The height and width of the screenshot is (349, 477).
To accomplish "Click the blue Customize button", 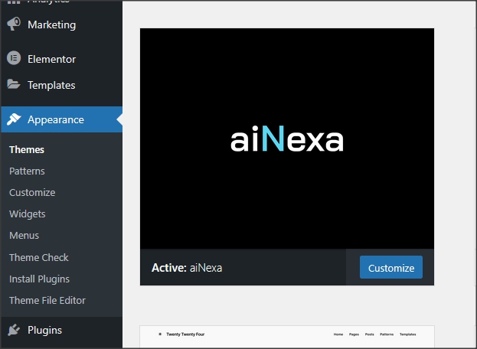I will 391,267.
